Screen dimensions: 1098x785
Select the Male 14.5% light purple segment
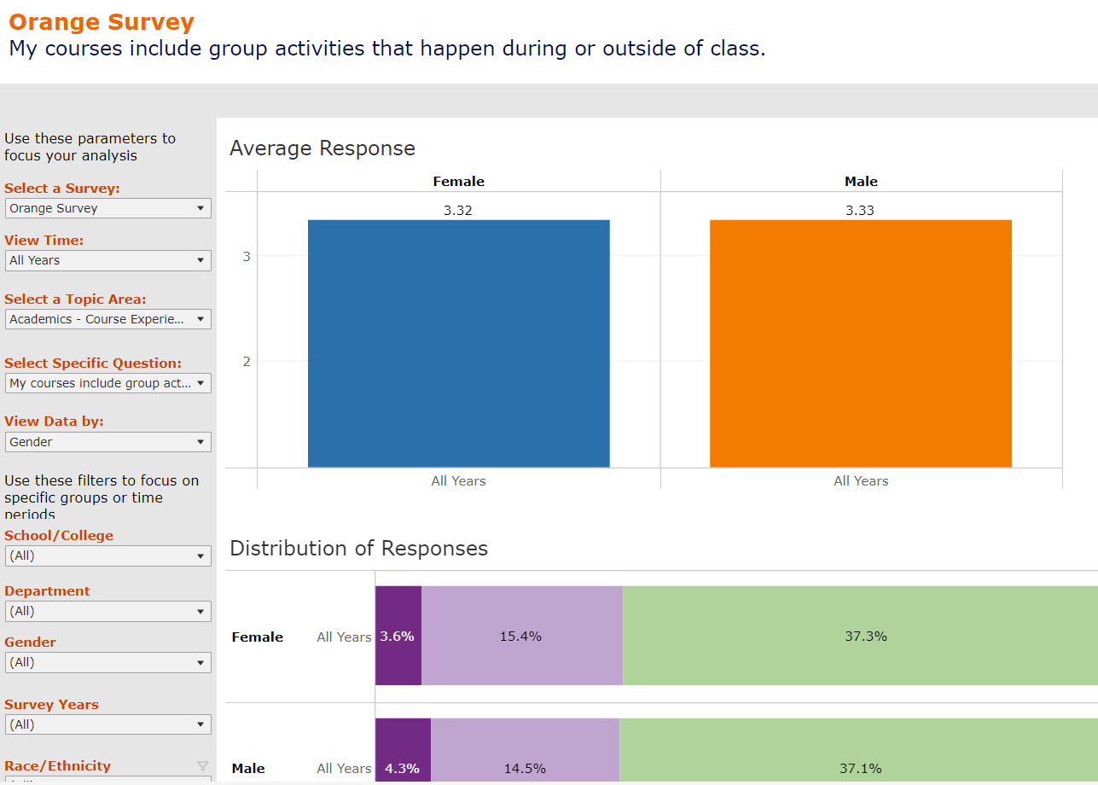tap(525, 751)
